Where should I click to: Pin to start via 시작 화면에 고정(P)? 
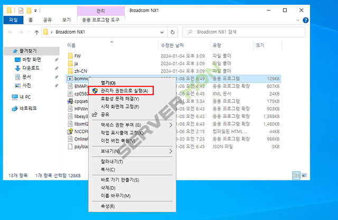pos(120,107)
